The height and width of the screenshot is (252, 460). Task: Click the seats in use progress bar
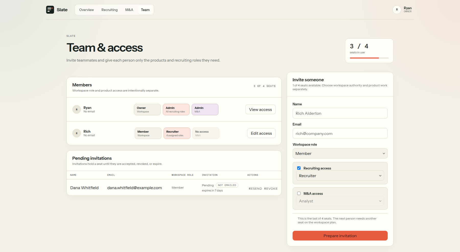click(369, 58)
